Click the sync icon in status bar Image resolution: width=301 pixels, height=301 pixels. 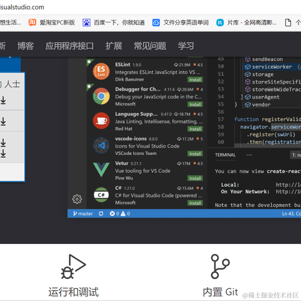(101, 213)
